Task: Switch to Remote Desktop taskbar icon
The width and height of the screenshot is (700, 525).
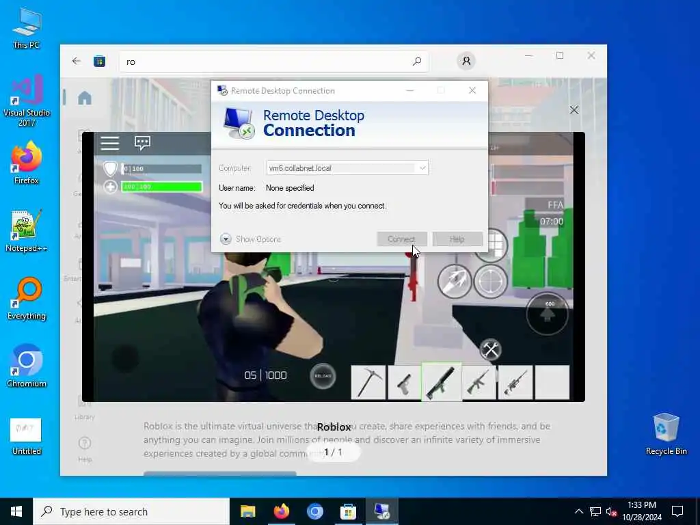Action: point(381,511)
